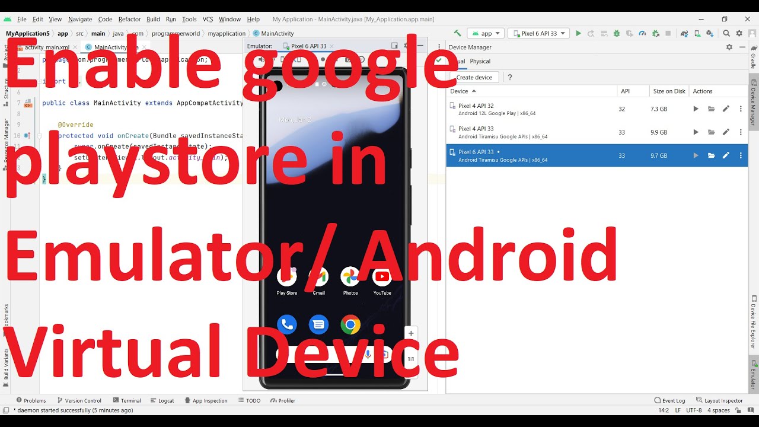Show Pixel 4 API 33 files on disk
759x427 pixels.
click(x=711, y=132)
